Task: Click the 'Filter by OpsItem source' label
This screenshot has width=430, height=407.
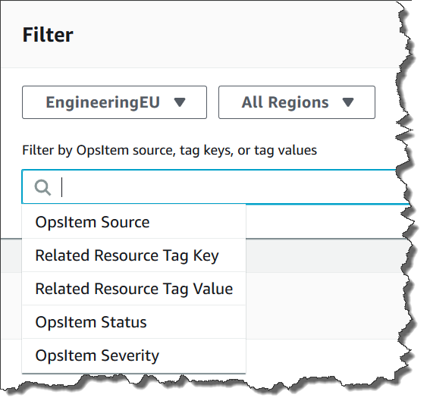Action: click(x=169, y=151)
